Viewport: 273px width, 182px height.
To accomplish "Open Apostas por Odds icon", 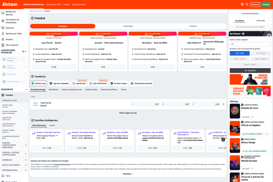I will 3,34.
